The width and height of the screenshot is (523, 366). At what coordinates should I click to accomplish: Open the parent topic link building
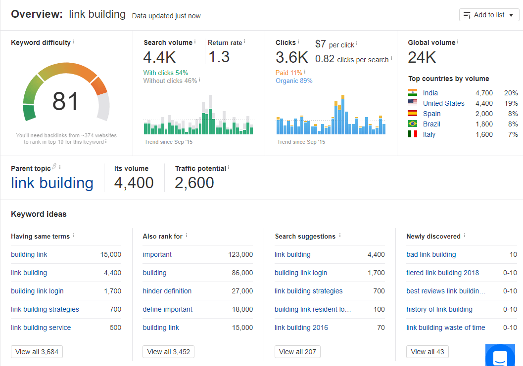[52, 183]
